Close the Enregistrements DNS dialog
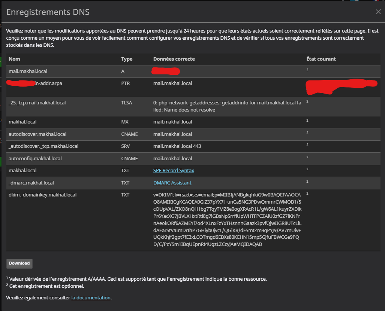Viewport: 385px width, 311px height. point(378,12)
